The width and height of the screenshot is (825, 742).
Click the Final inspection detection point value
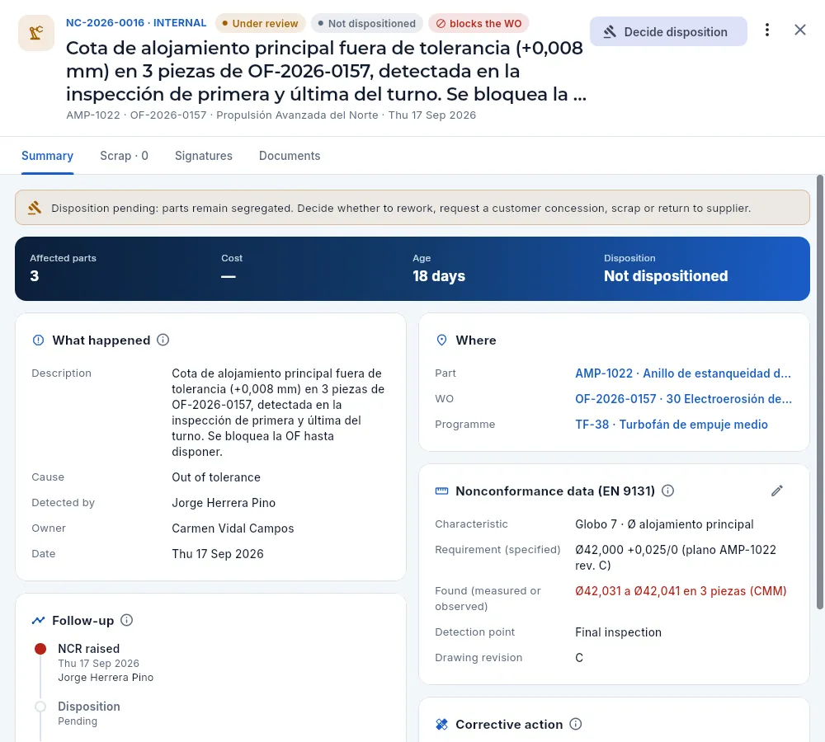pos(618,632)
